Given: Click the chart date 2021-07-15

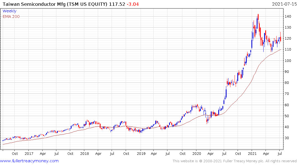Looking at the screenshot, I should (x=284, y=4).
